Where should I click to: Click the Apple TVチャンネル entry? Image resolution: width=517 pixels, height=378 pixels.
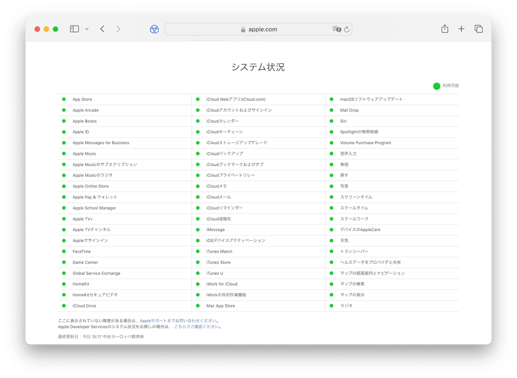point(91,230)
